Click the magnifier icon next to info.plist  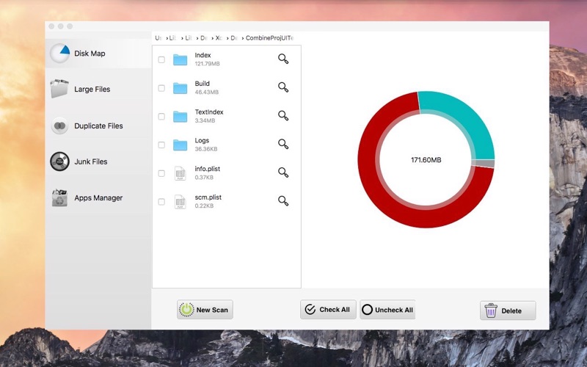[283, 172]
